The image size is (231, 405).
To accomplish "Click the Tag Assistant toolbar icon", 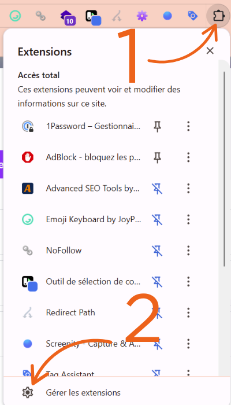I will 192,16.
